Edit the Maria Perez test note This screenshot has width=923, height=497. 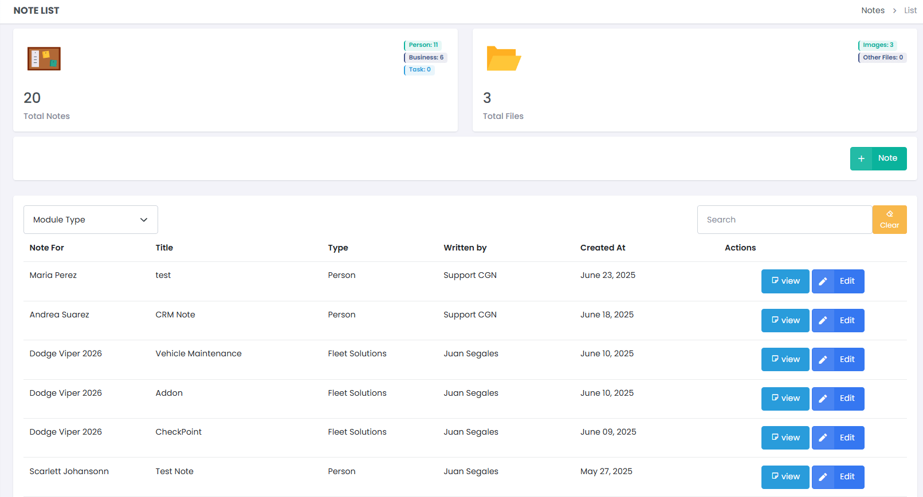838,281
